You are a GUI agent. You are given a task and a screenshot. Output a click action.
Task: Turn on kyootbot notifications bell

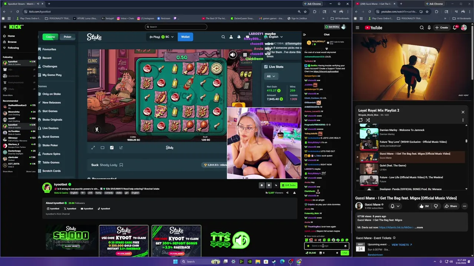click(x=261, y=185)
